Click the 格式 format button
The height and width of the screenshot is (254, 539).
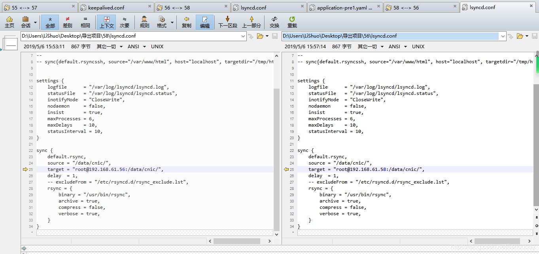(x=162, y=22)
